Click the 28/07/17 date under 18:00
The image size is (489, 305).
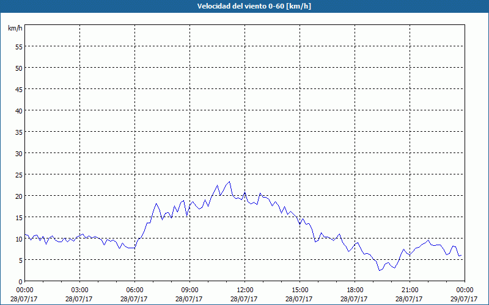click(354, 299)
